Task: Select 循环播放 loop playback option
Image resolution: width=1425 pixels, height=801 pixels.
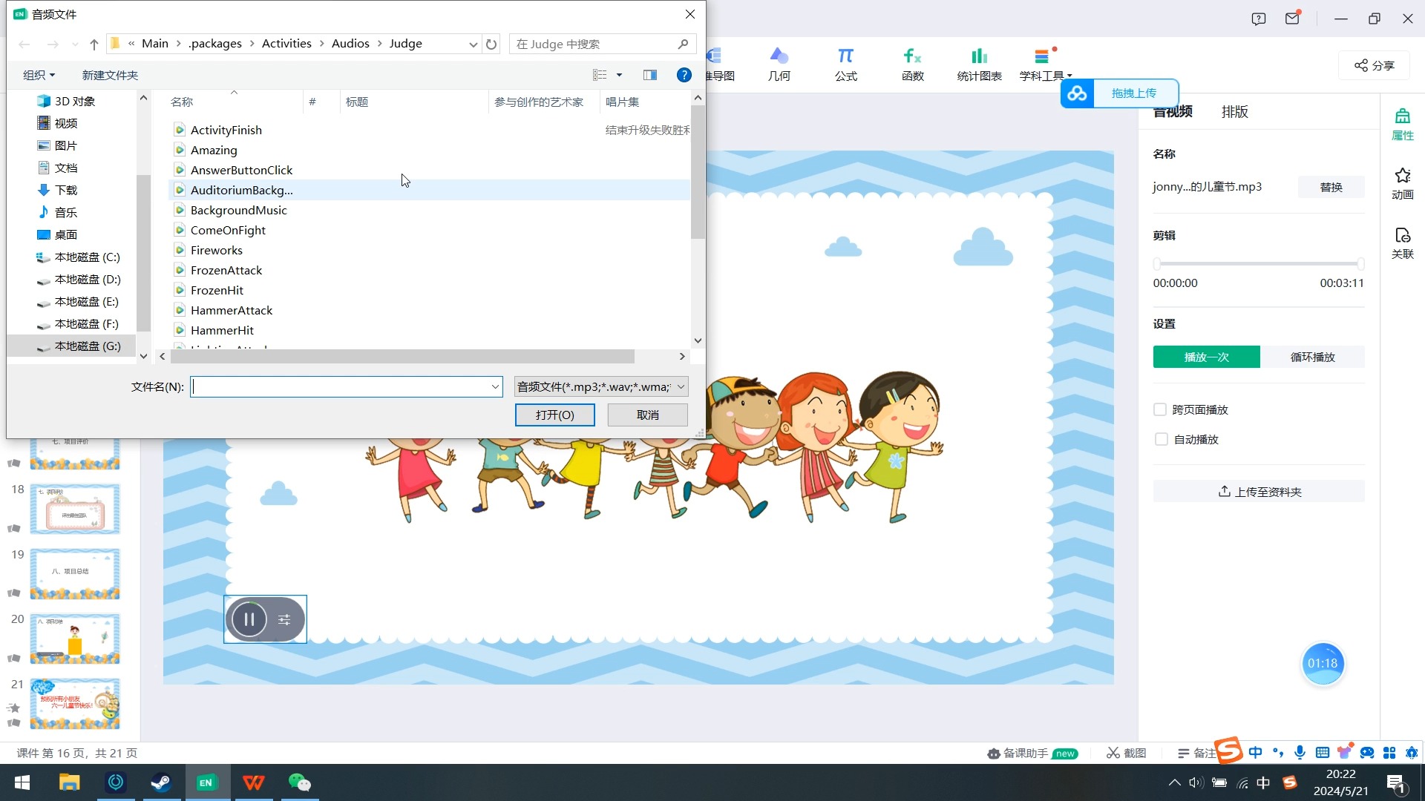Action: tap(1312, 357)
